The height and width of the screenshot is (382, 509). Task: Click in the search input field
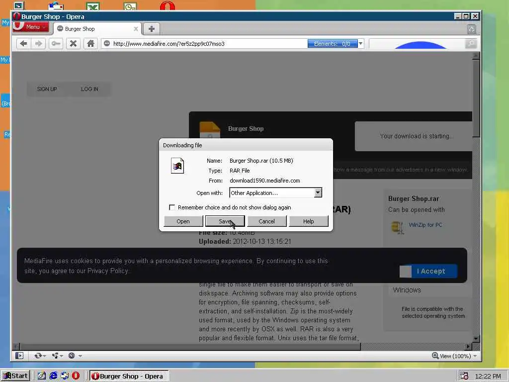pos(417,44)
